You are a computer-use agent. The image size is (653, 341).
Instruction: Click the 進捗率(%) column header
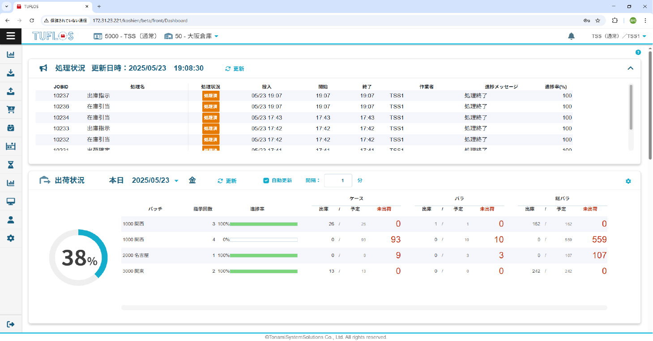(x=555, y=87)
